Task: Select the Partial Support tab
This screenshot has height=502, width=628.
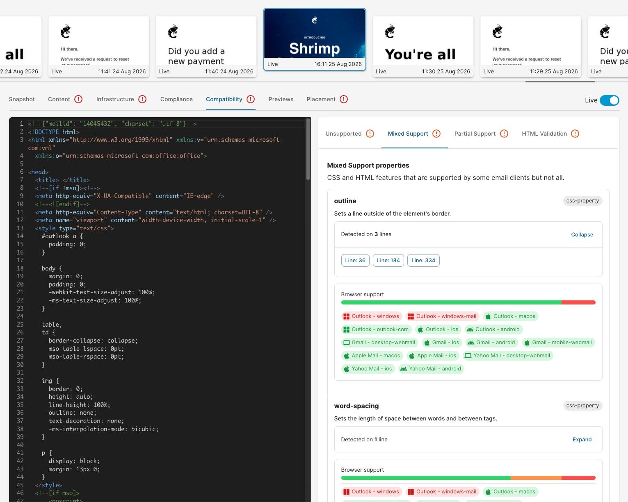Action: 481,134
